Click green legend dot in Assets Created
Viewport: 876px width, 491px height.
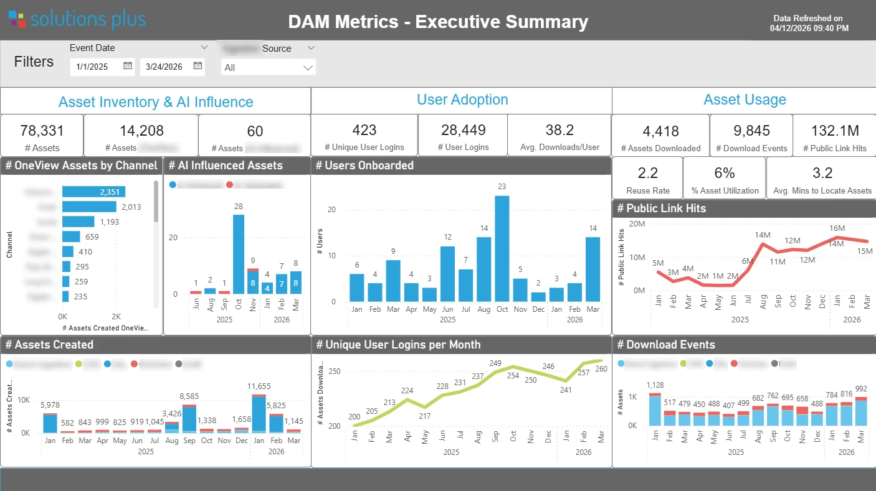[79, 364]
